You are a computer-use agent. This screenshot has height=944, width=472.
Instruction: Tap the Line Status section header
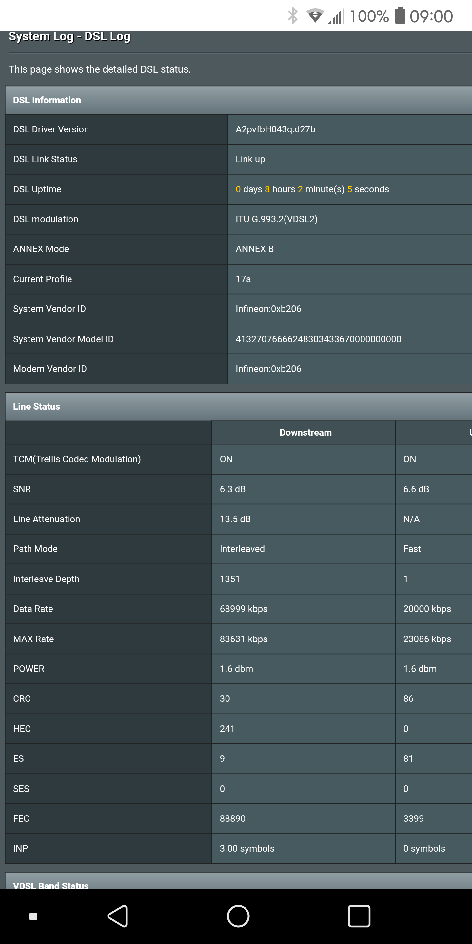click(x=37, y=406)
